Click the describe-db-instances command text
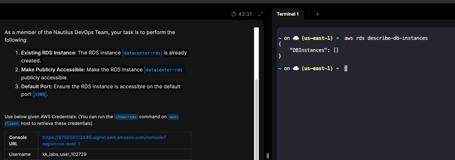The height and width of the screenshot is (160, 455). point(386,38)
